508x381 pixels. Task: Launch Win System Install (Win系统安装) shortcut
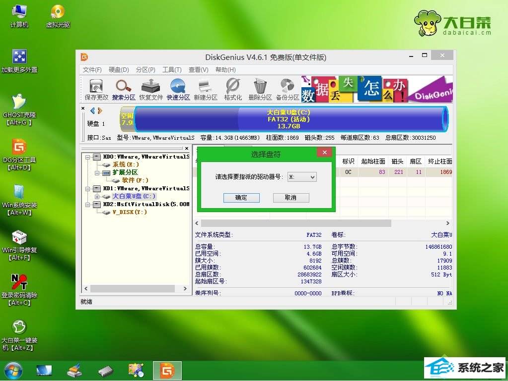point(19,200)
